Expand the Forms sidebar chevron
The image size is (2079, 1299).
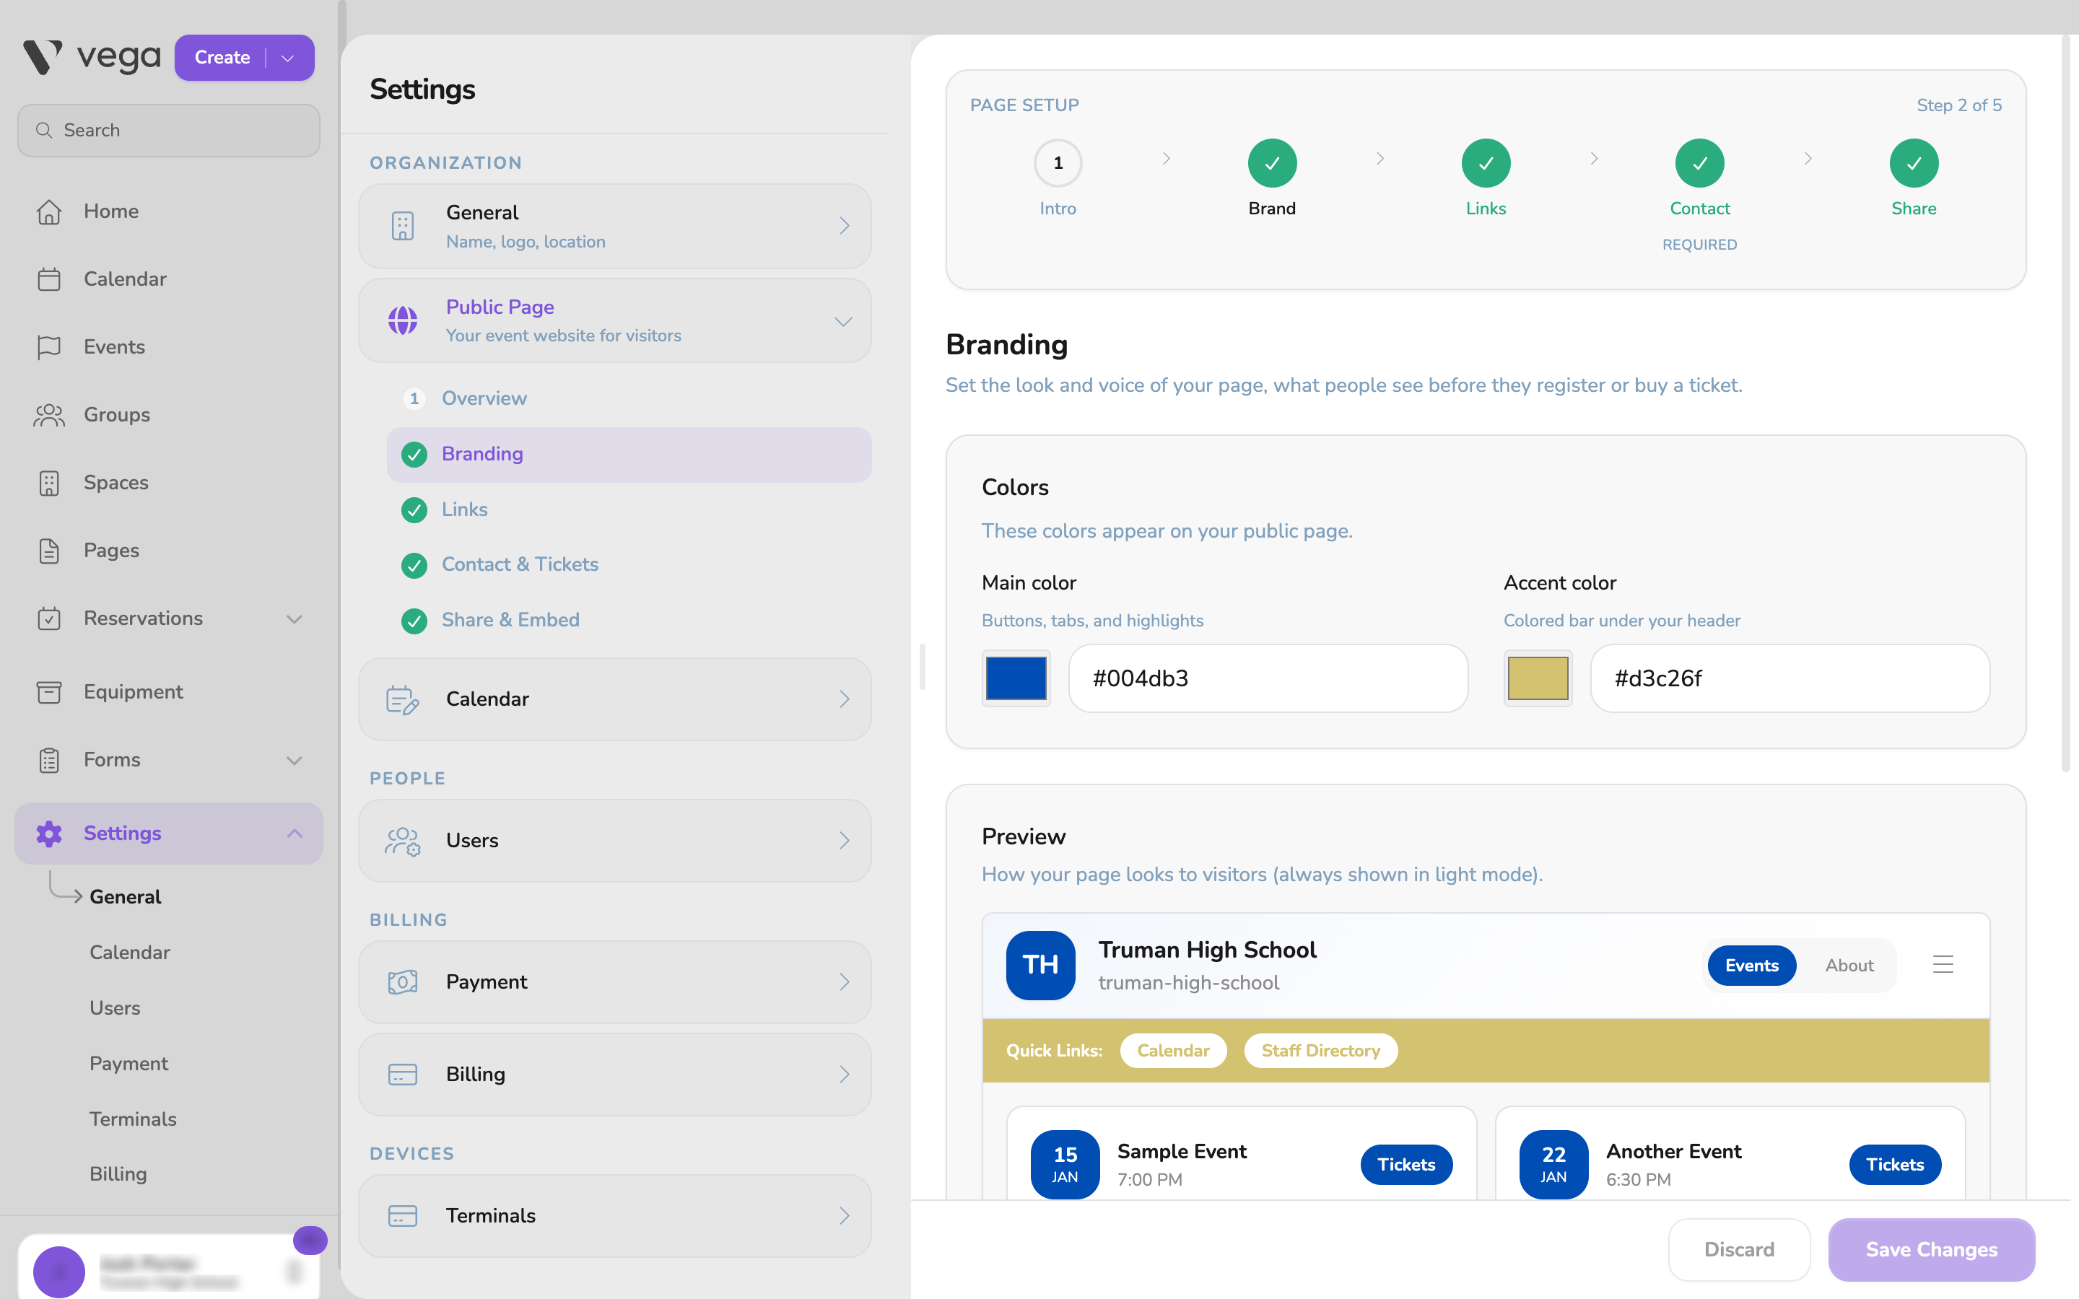click(294, 761)
